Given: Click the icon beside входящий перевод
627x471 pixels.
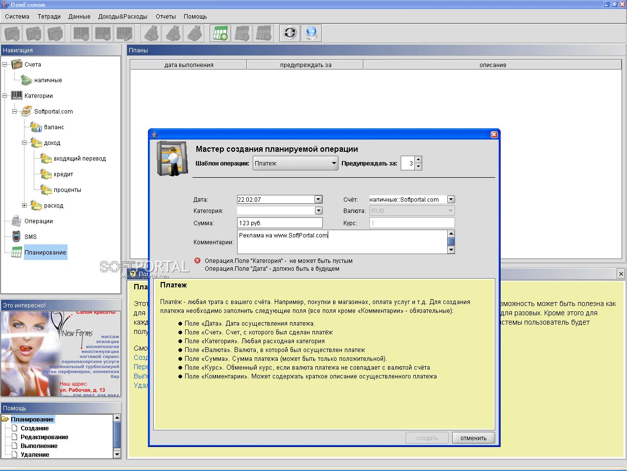Looking at the screenshot, I should [x=46, y=158].
